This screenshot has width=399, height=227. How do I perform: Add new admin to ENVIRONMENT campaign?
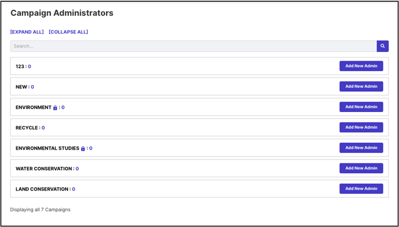click(x=361, y=107)
